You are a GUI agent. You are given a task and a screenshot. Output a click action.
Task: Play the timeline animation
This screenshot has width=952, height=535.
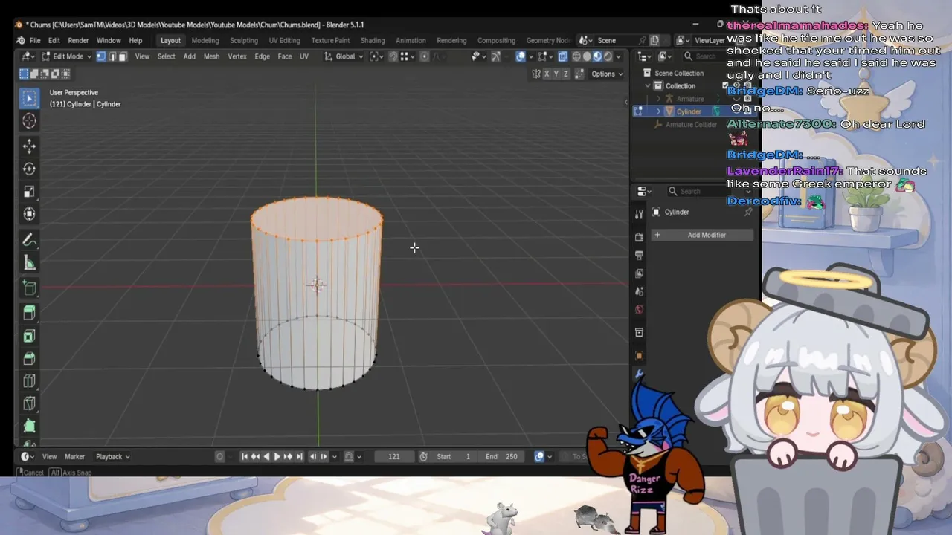pyautogui.click(x=277, y=456)
